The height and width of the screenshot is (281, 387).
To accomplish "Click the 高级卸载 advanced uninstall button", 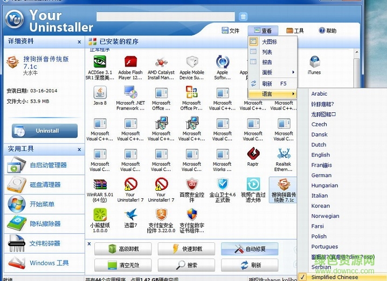I will point(123,249).
